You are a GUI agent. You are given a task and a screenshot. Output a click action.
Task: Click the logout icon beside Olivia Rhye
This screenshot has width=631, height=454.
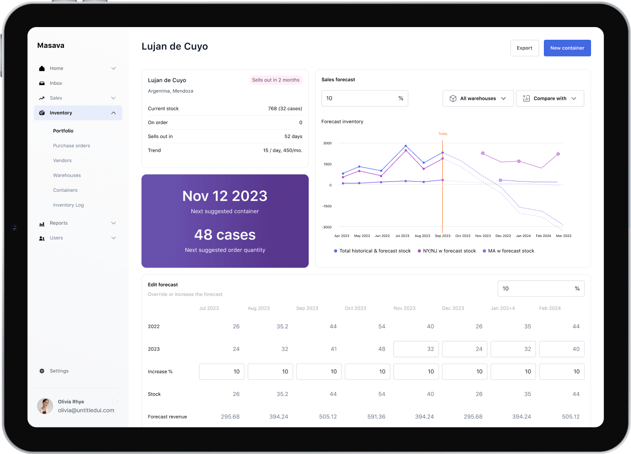coord(116,402)
